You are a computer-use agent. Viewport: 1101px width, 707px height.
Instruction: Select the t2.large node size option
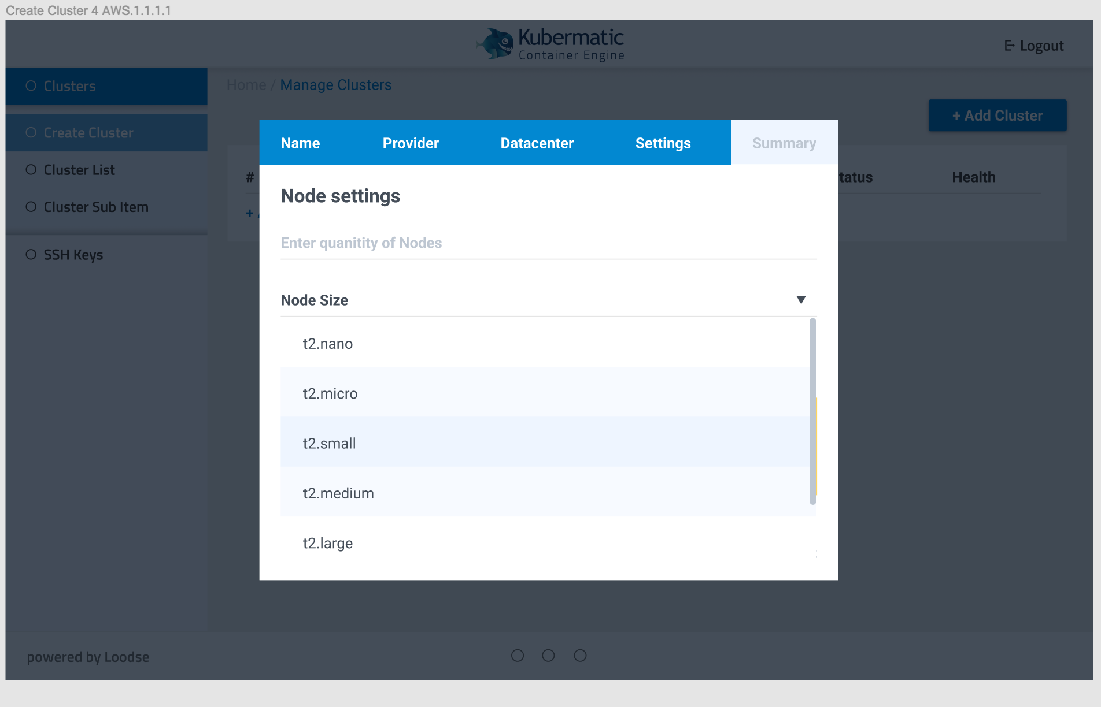point(327,542)
